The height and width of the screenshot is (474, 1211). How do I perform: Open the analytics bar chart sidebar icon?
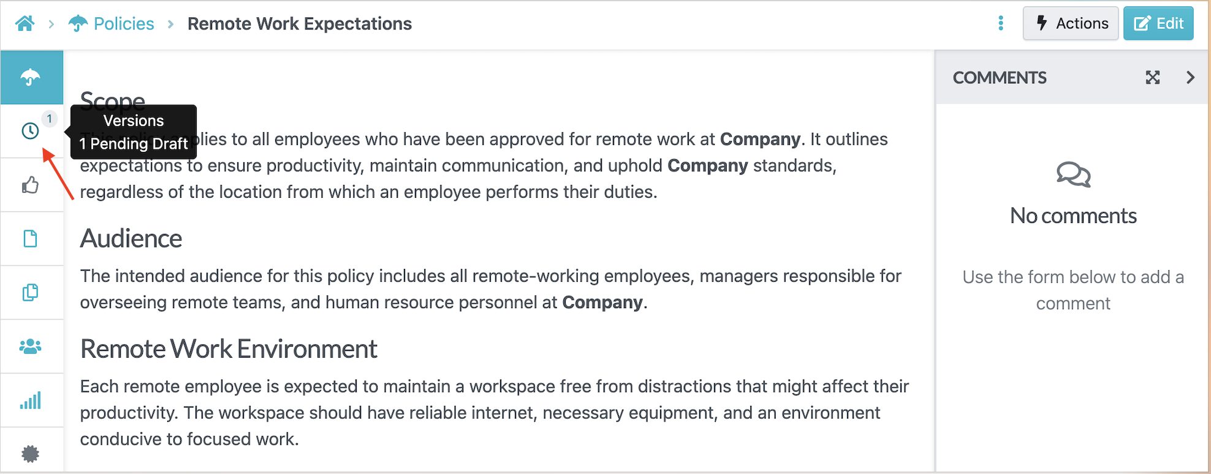pos(31,400)
